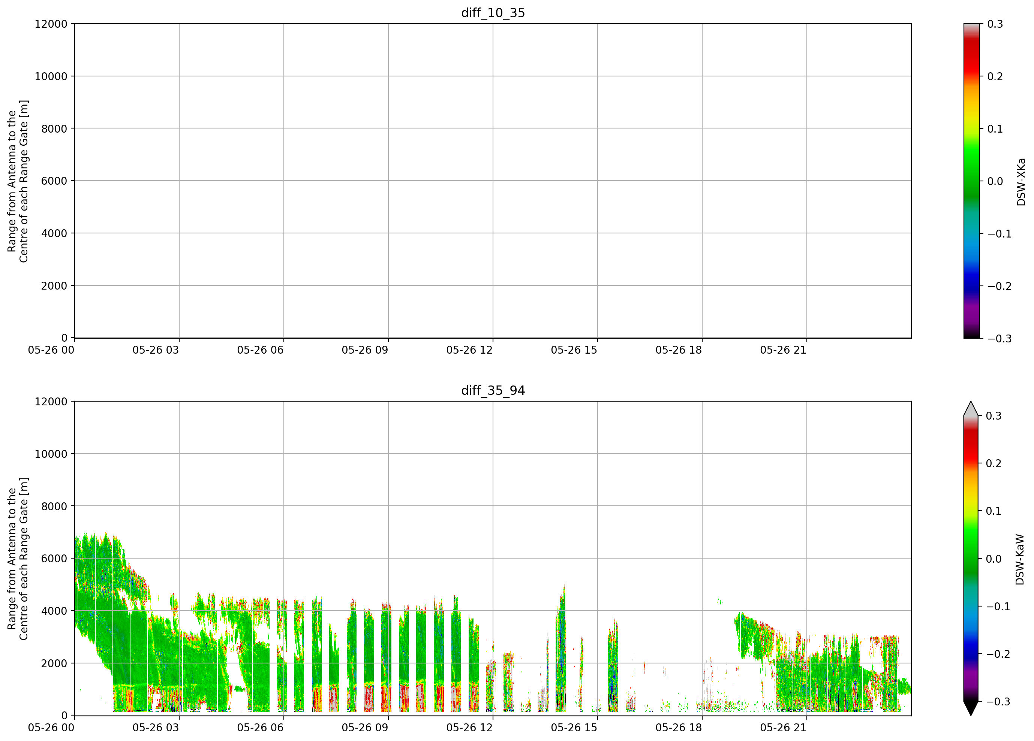Click '05-26 21' x-tick under diff_35_94
Screen dimensions: 1034x741
tap(783, 728)
